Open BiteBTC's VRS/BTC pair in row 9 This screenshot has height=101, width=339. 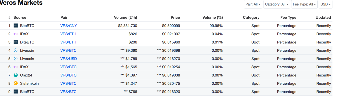[x=68, y=92]
